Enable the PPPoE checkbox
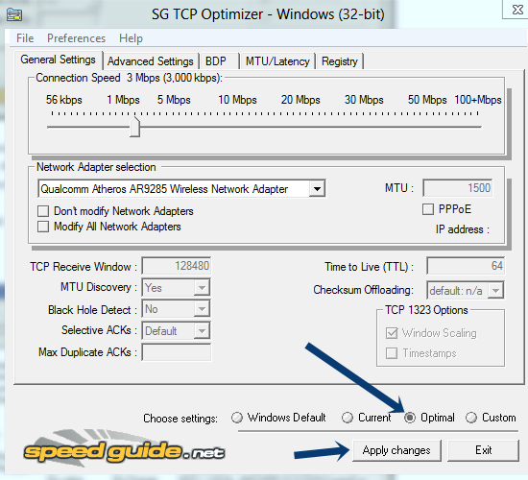The height and width of the screenshot is (480, 528). 428,209
